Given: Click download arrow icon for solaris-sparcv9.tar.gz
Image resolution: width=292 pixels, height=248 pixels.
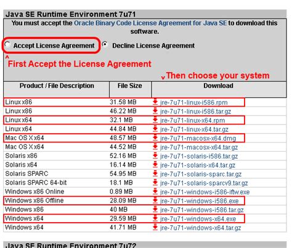Looking at the screenshot, I should click(x=155, y=183).
